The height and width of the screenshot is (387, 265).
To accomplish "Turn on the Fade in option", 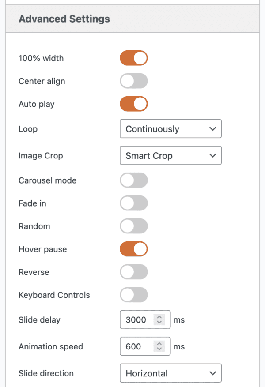I will 133,203.
